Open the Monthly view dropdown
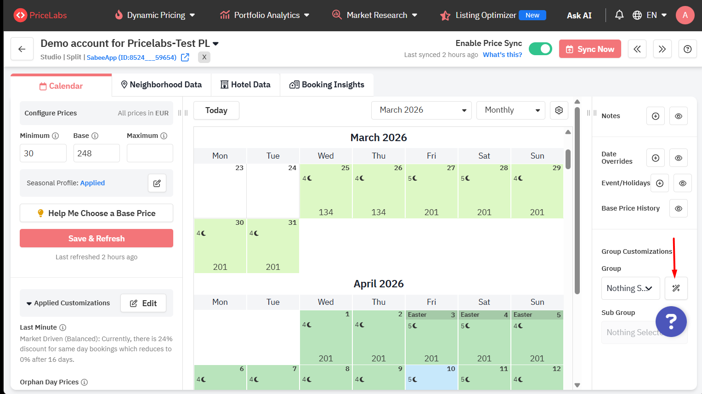Viewport: 702px width, 394px height. 510,110
